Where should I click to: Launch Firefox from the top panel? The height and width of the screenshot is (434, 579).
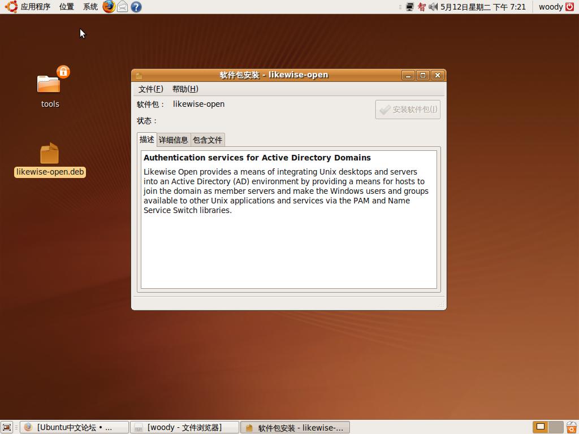[x=109, y=7]
